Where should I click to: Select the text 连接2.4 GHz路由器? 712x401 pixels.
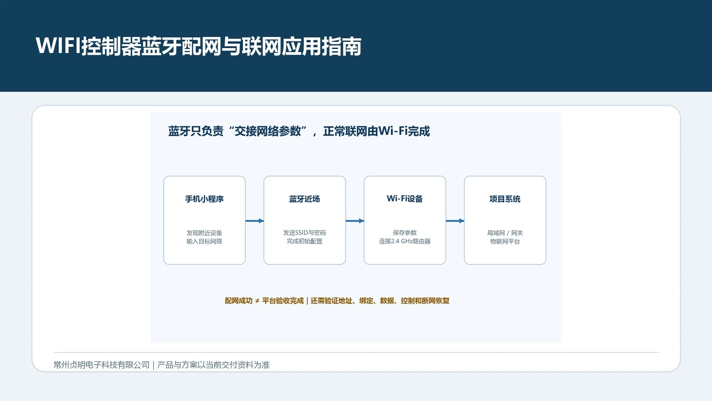(405, 241)
